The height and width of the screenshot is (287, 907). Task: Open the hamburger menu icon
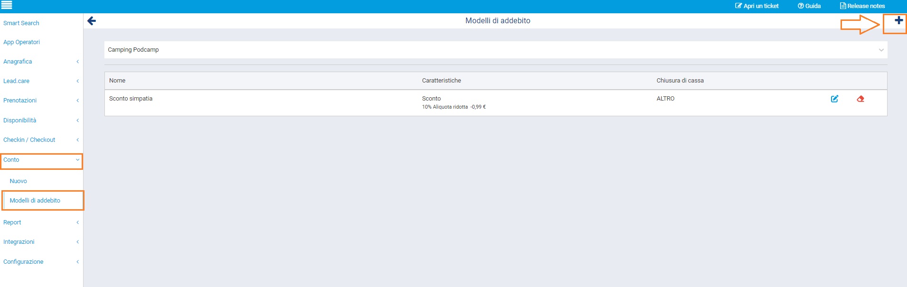pyautogui.click(x=7, y=6)
